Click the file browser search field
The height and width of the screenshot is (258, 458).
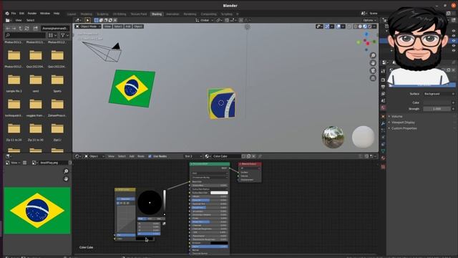(x=26, y=35)
